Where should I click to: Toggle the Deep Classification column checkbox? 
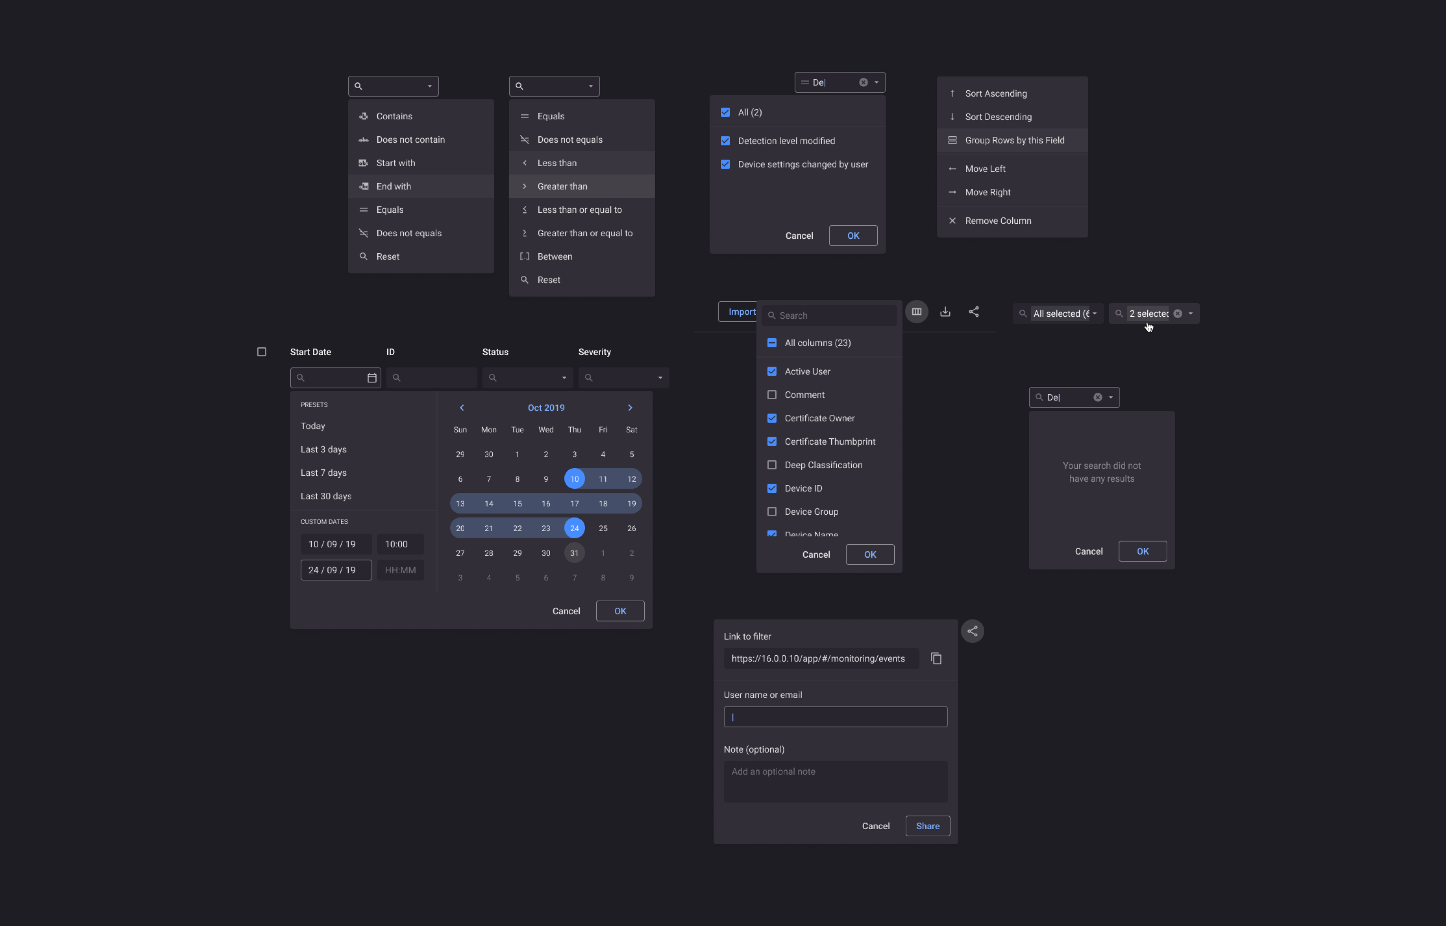(772, 465)
